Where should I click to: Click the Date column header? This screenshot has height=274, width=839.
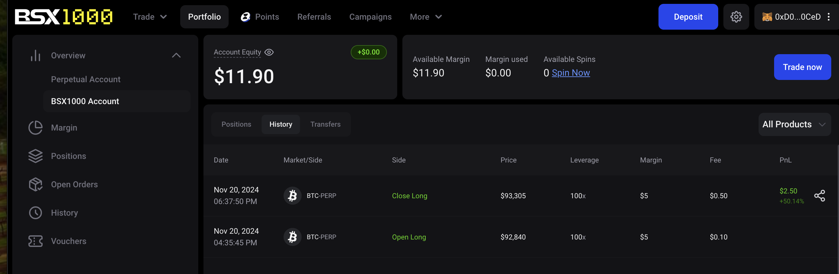(221, 160)
